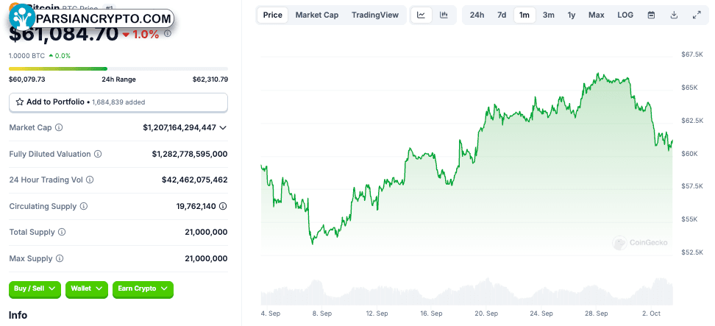Click info icon next to 24 Hour Trading Vol
The image size is (715, 326).
pyautogui.click(x=90, y=180)
